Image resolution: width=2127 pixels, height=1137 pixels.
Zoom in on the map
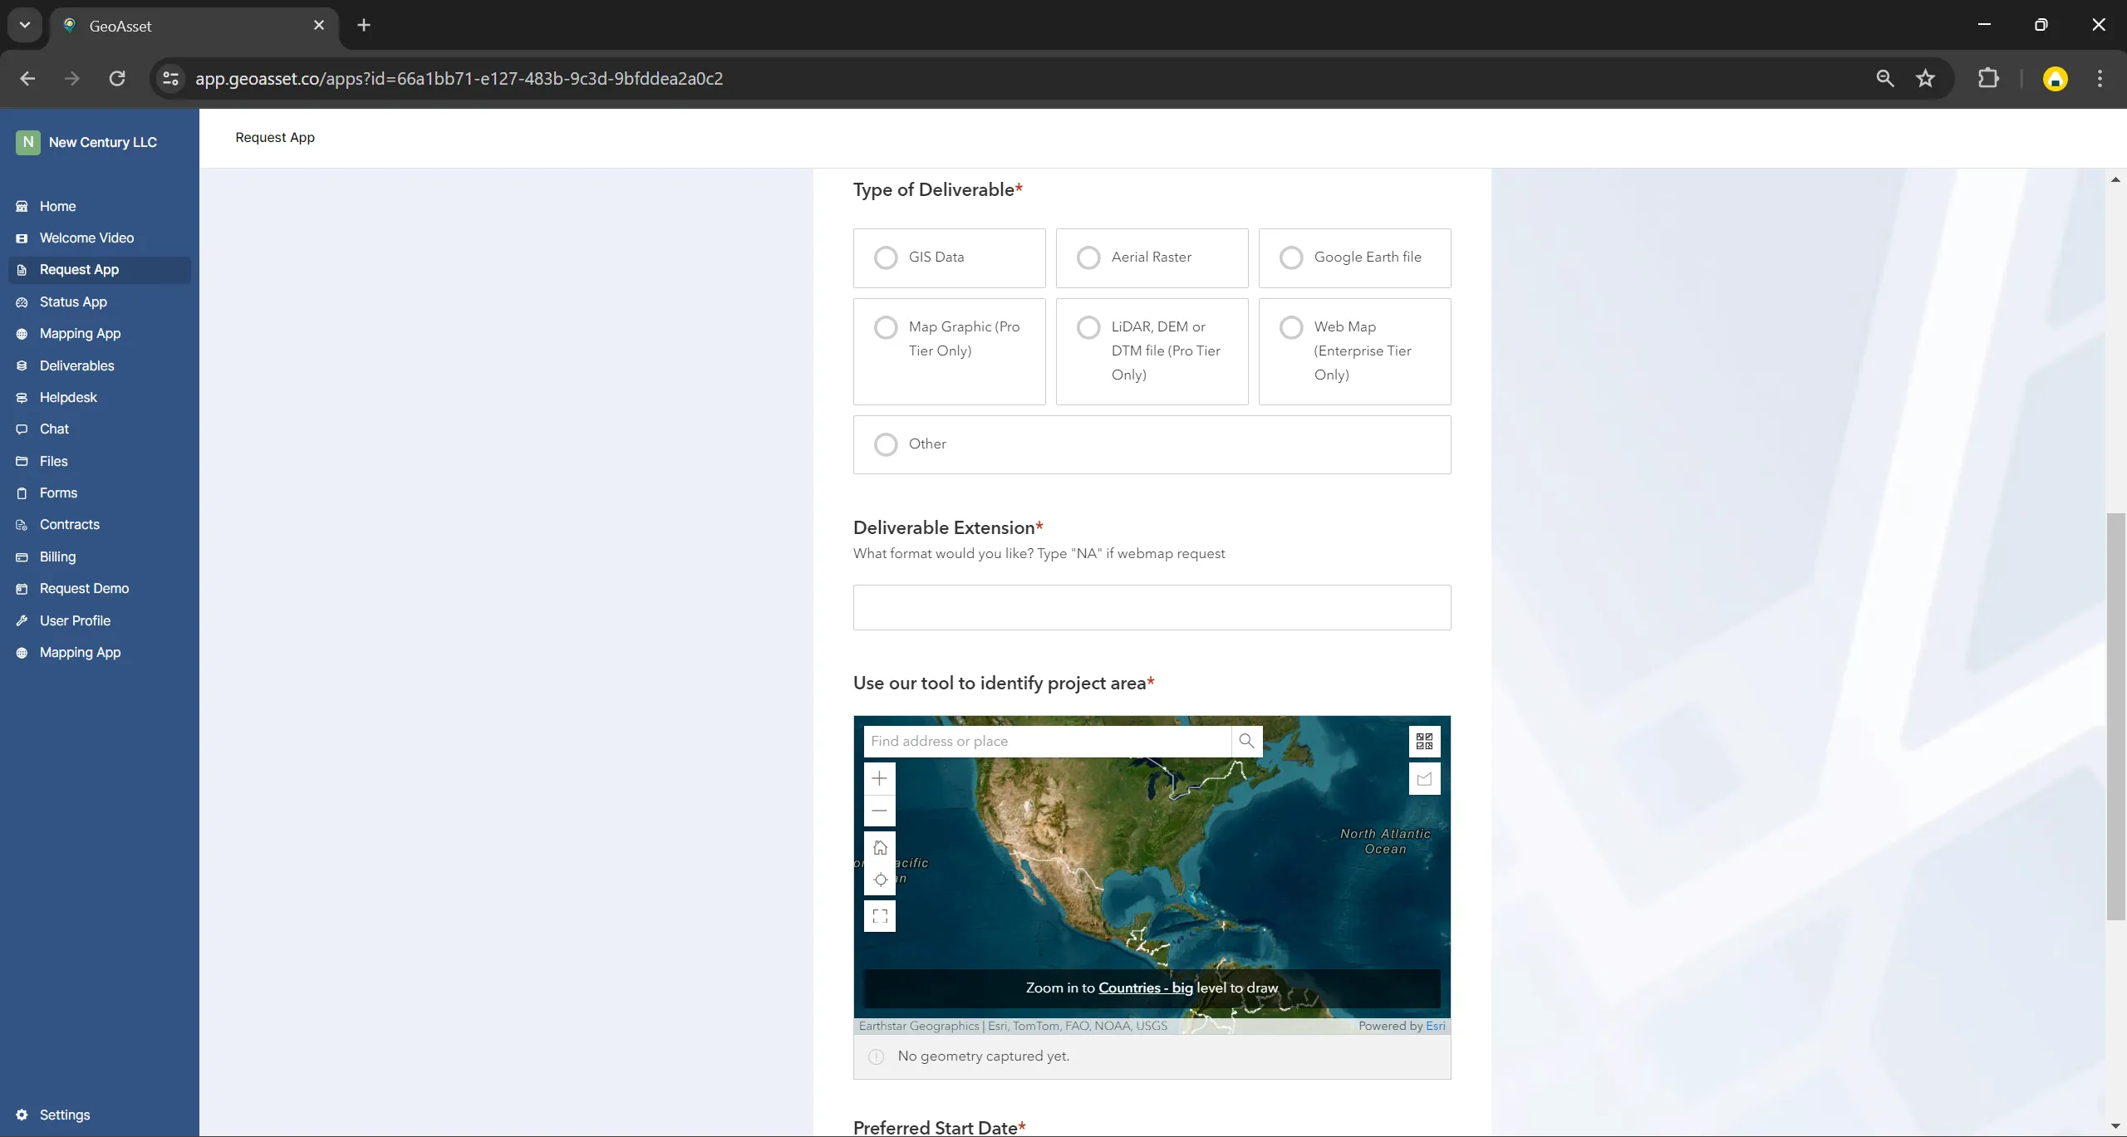coord(879,778)
